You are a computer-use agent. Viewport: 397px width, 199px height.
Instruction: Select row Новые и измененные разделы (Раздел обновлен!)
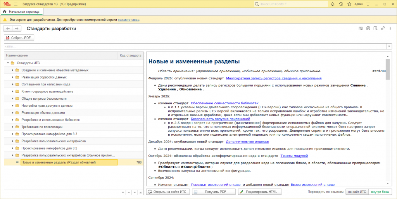click(74, 162)
